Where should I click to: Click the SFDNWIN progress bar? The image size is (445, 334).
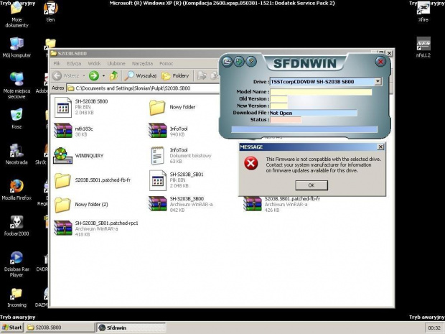304,129
